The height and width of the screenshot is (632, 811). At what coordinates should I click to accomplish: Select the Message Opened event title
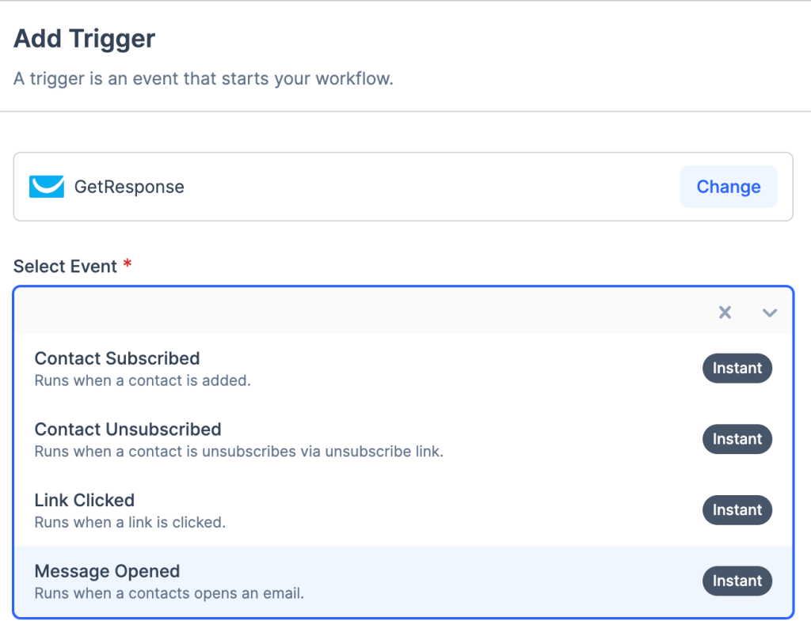click(x=107, y=571)
